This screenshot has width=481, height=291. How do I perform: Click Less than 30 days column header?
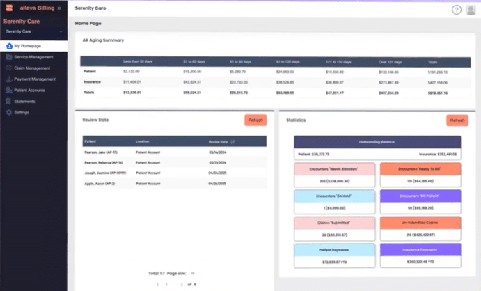138,61
